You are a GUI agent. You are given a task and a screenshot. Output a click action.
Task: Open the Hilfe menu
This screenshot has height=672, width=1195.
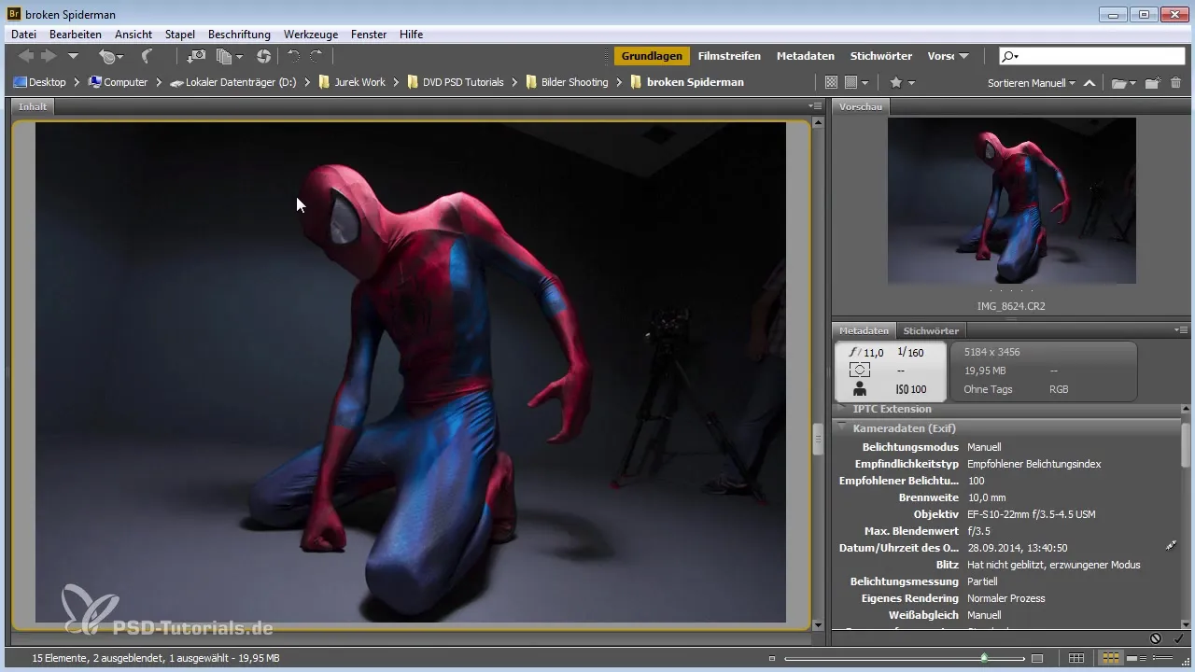coord(411,35)
